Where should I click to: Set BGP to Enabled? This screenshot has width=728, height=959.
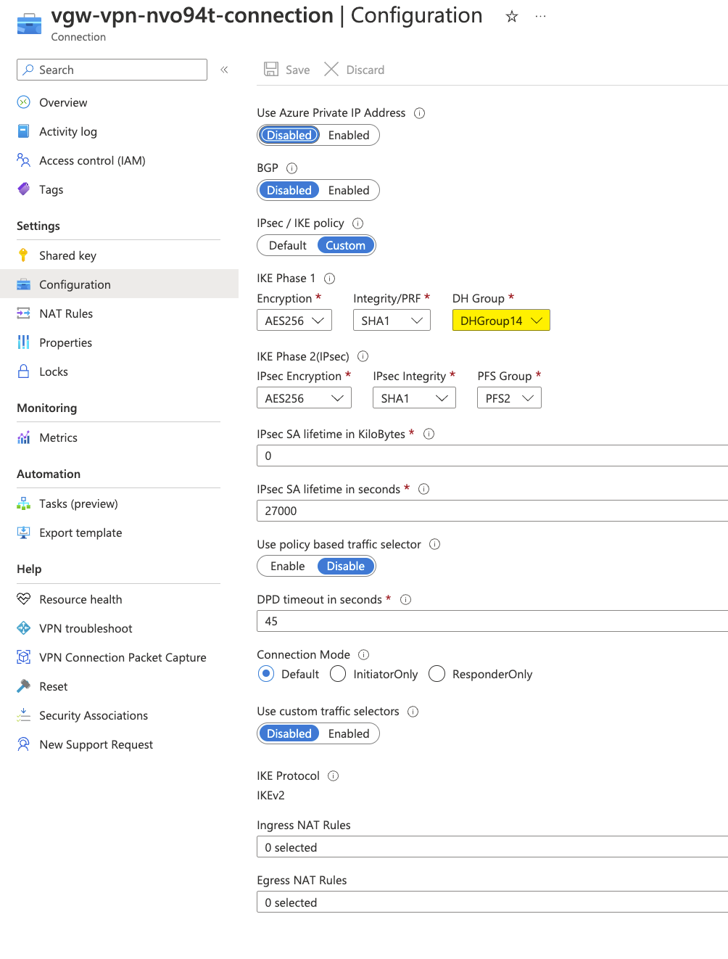pos(349,190)
